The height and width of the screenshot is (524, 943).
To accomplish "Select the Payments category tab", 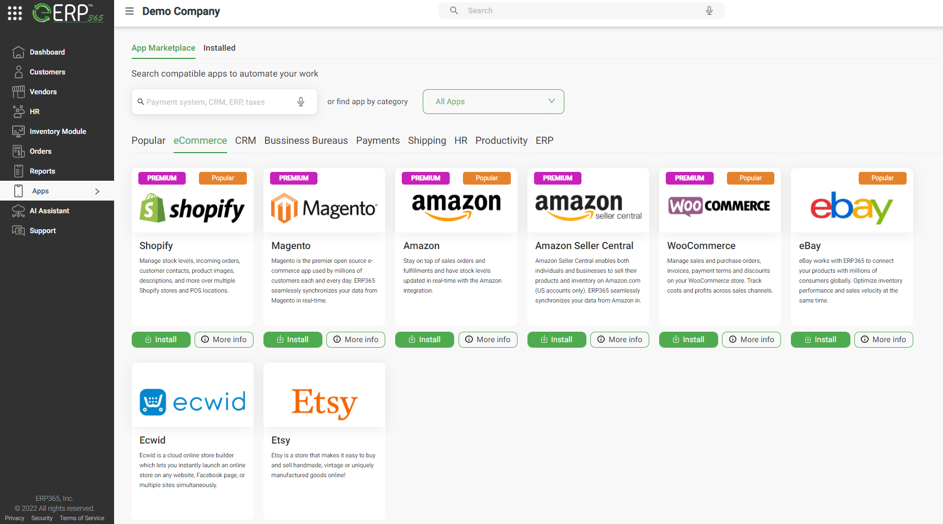I will 378,141.
